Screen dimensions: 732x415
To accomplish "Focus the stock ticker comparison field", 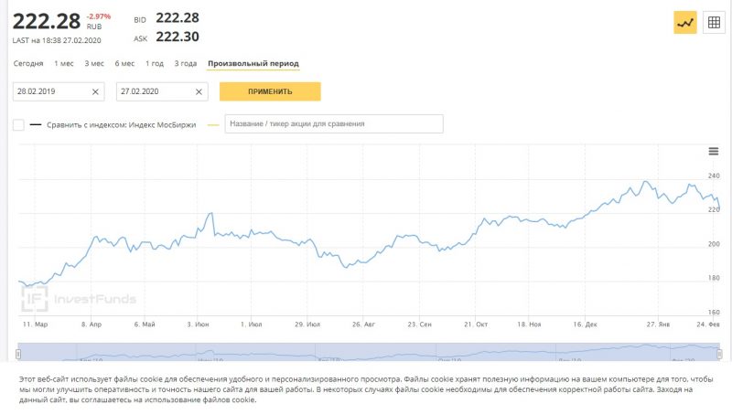I will pyautogui.click(x=333, y=123).
